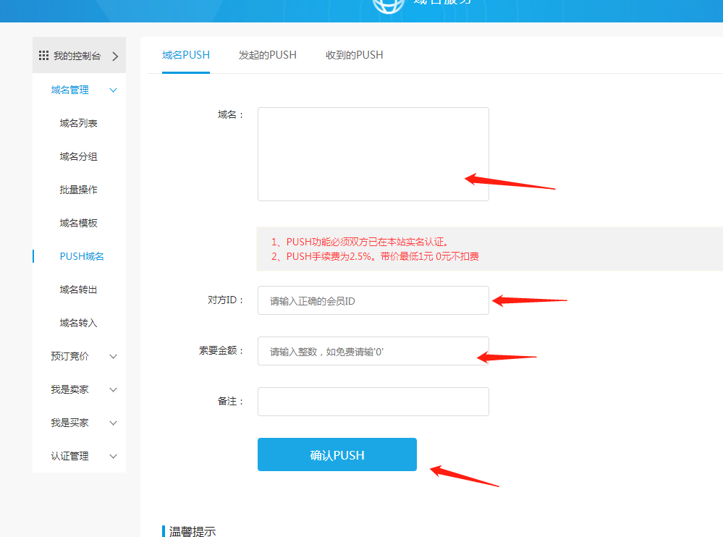Expand the 我是买家 menu chevron
Image resolution: width=723 pixels, height=537 pixels.
tap(113, 423)
